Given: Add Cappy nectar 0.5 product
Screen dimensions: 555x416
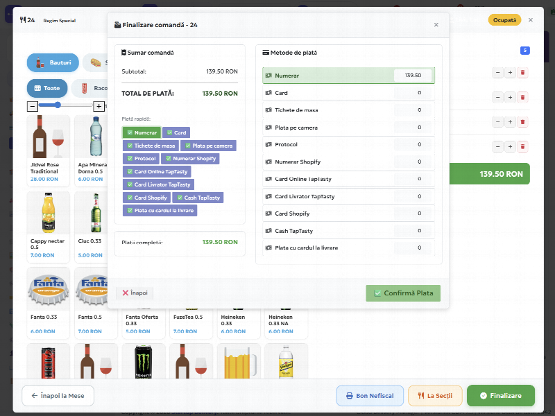Looking at the screenshot, I should [49, 227].
